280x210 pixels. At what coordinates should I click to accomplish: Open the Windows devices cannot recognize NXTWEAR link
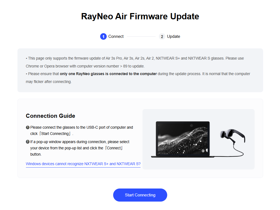(x=83, y=164)
